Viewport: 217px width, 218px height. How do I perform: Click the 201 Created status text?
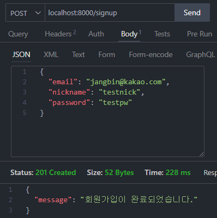[56, 172]
